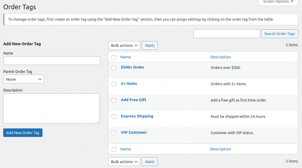Screen dimensions: 302x168
Task: Click "Customer with VIP status." description
Action: click(x=232, y=133)
